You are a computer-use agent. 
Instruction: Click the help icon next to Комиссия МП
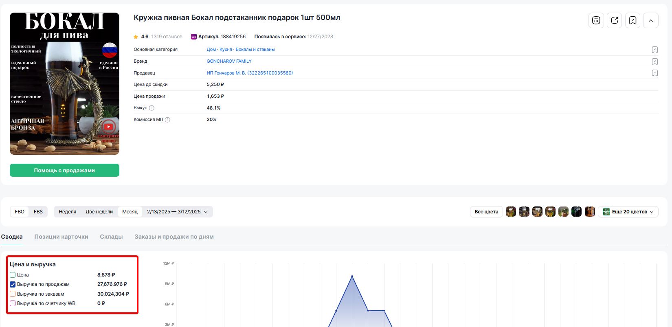167,120
